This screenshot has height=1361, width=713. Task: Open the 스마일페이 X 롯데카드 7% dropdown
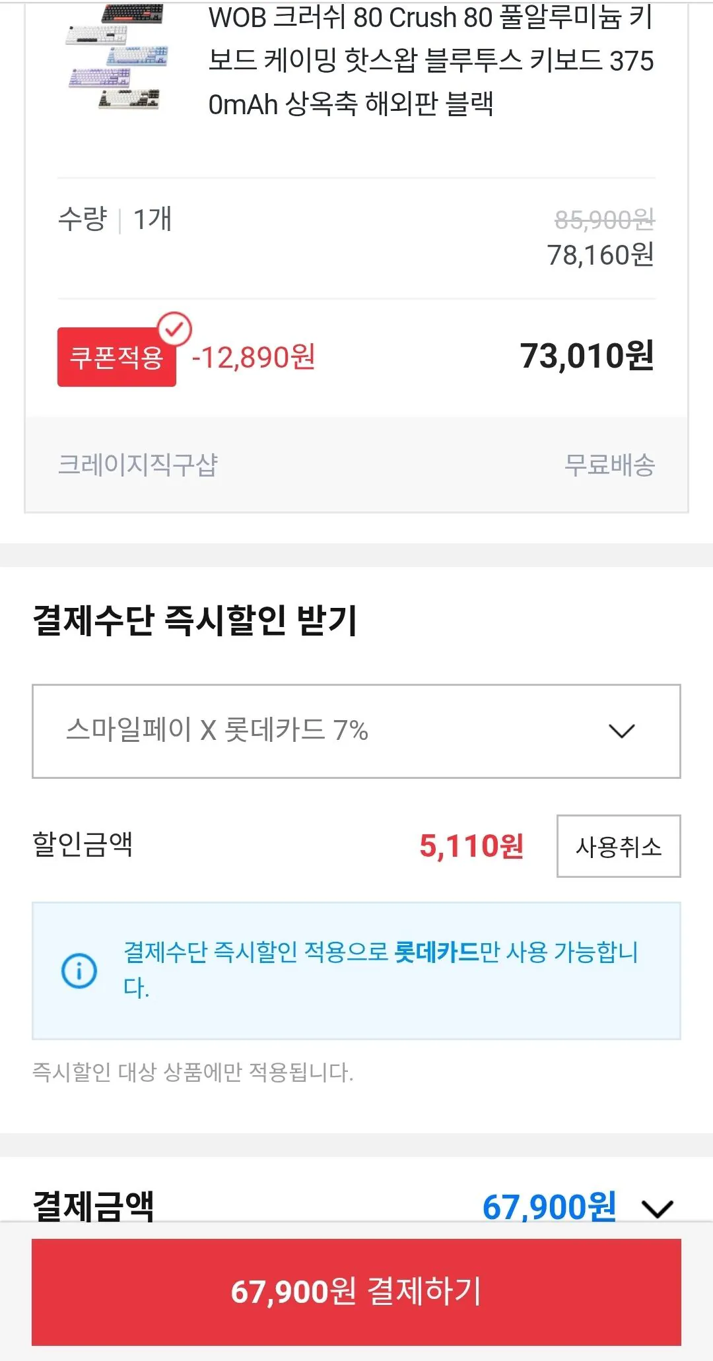(356, 731)
